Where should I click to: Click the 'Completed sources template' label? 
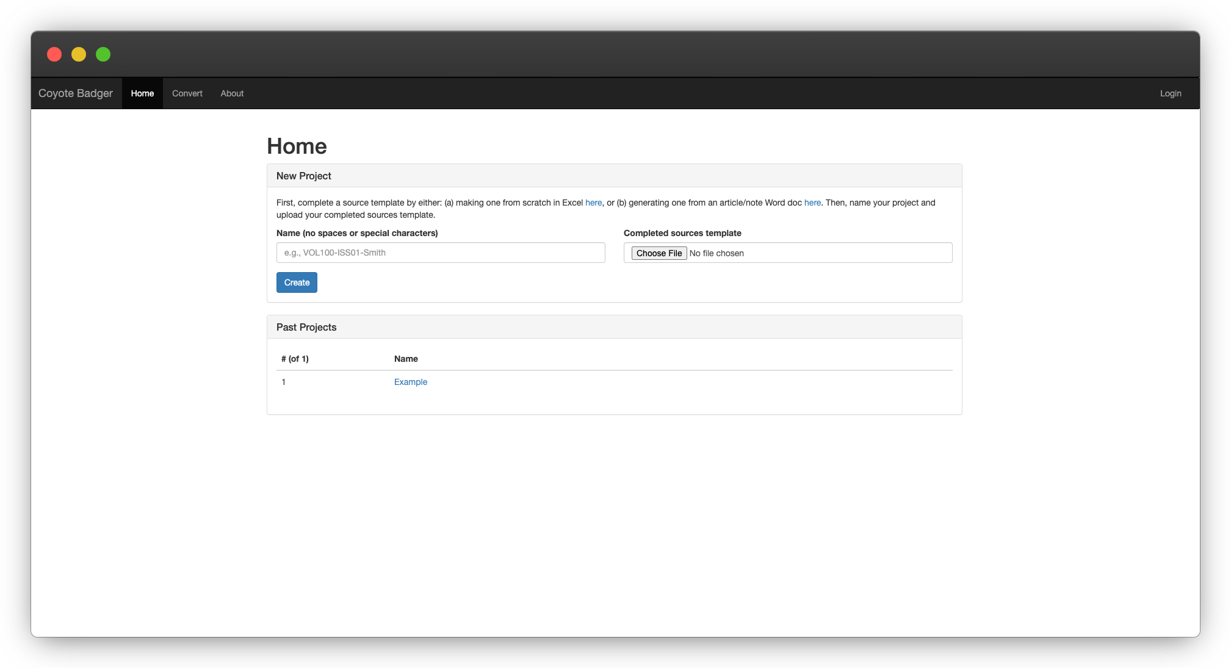click(x=682, y=233)
